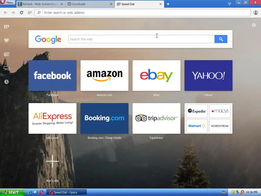Viewport: 261px width, 196px height.
Task: Click the Google logo
Action: pos(48,39)
